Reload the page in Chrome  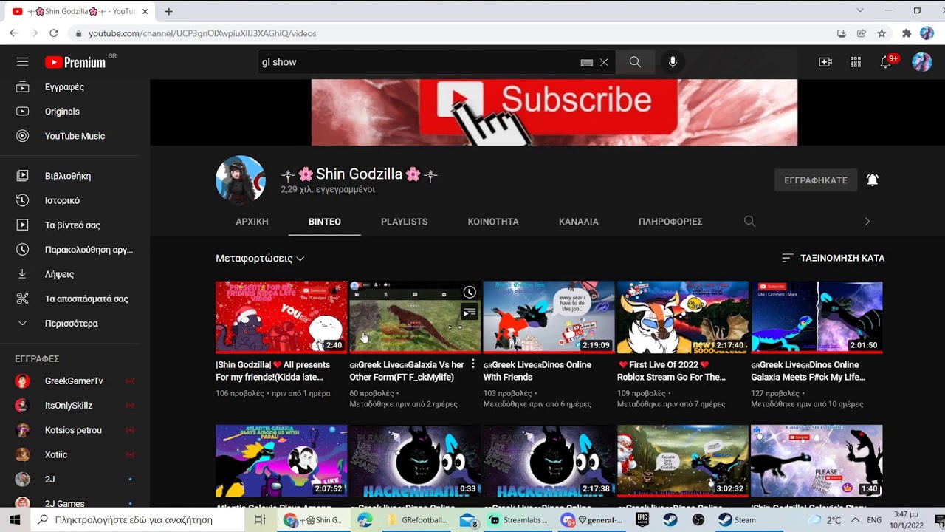pyautogui.click(x=54, y=33)
